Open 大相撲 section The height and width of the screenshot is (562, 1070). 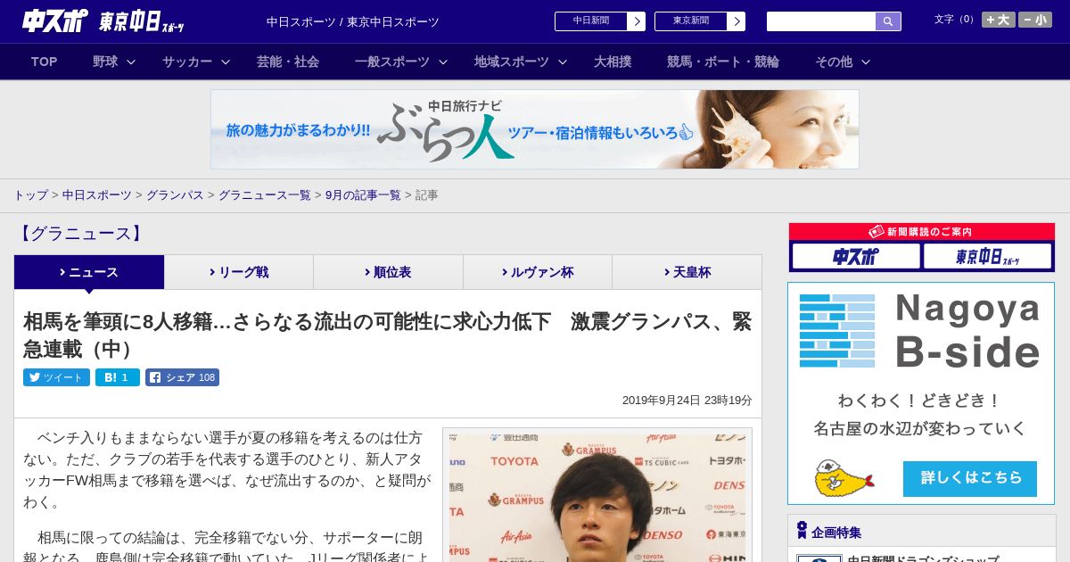pos(613,62)
